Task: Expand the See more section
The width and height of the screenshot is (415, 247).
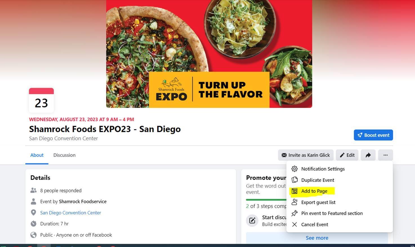Action: [317, 238]
